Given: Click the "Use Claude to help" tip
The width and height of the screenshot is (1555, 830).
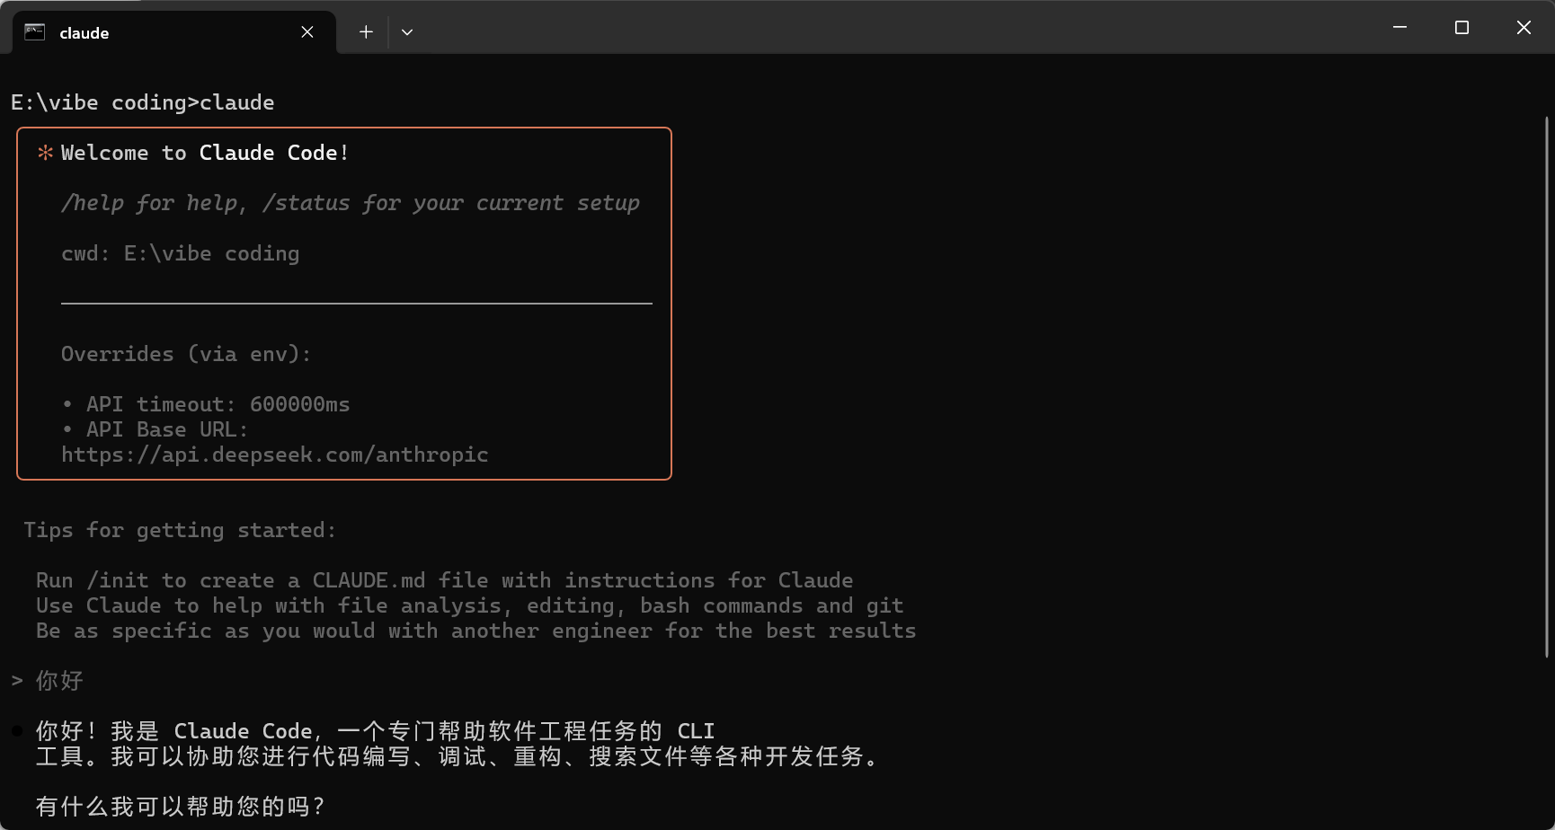Looking at the screenshot, I should click(x=470, y=605).
